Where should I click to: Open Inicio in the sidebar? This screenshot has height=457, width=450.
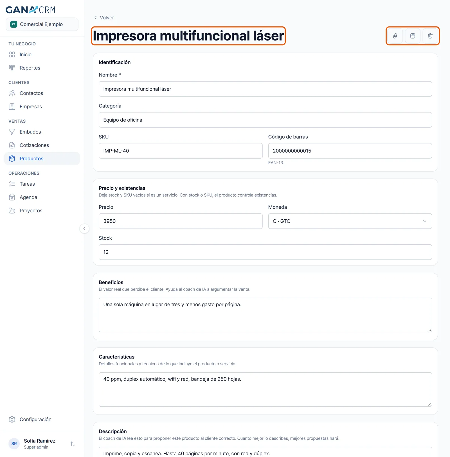tap(42, 55)
